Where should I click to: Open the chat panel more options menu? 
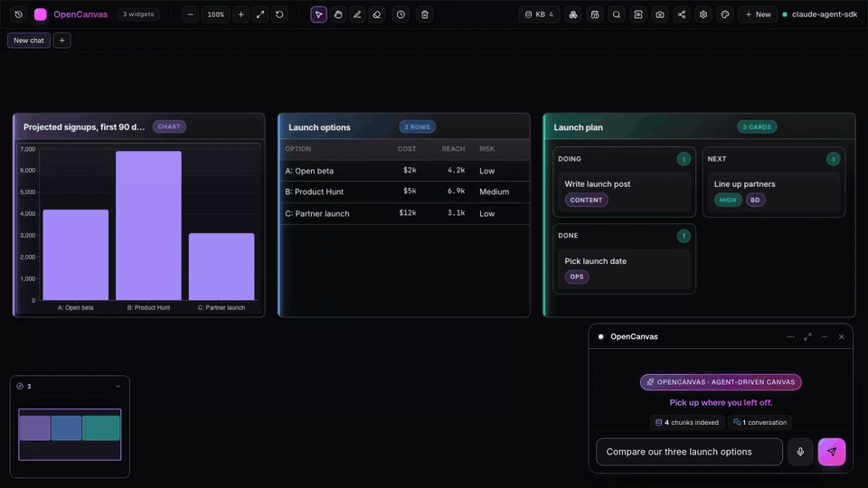point(790,336)
